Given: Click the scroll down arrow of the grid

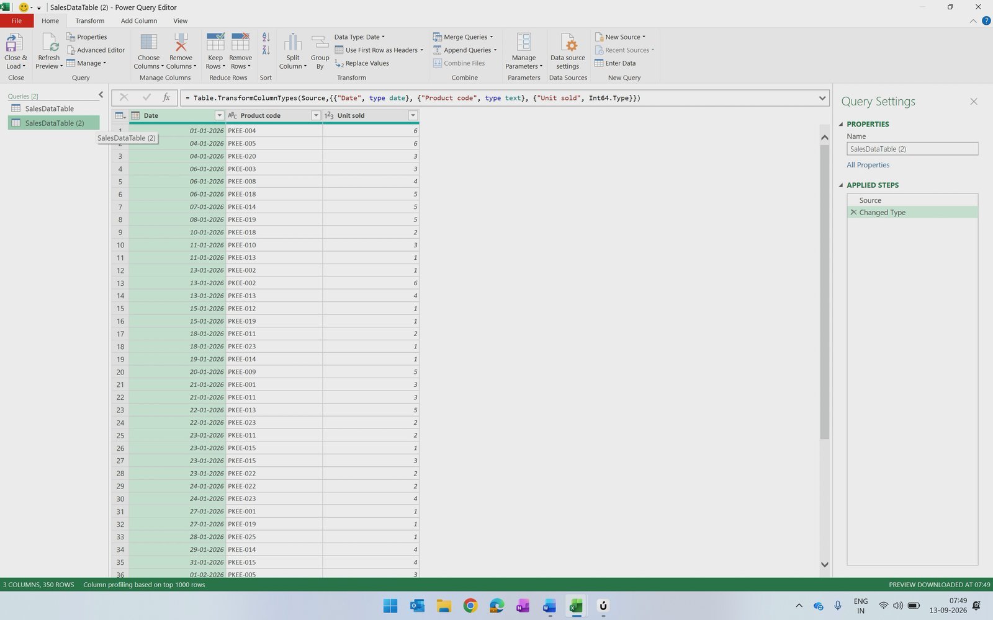Looking at the screenshot, I should click(825, 564).
